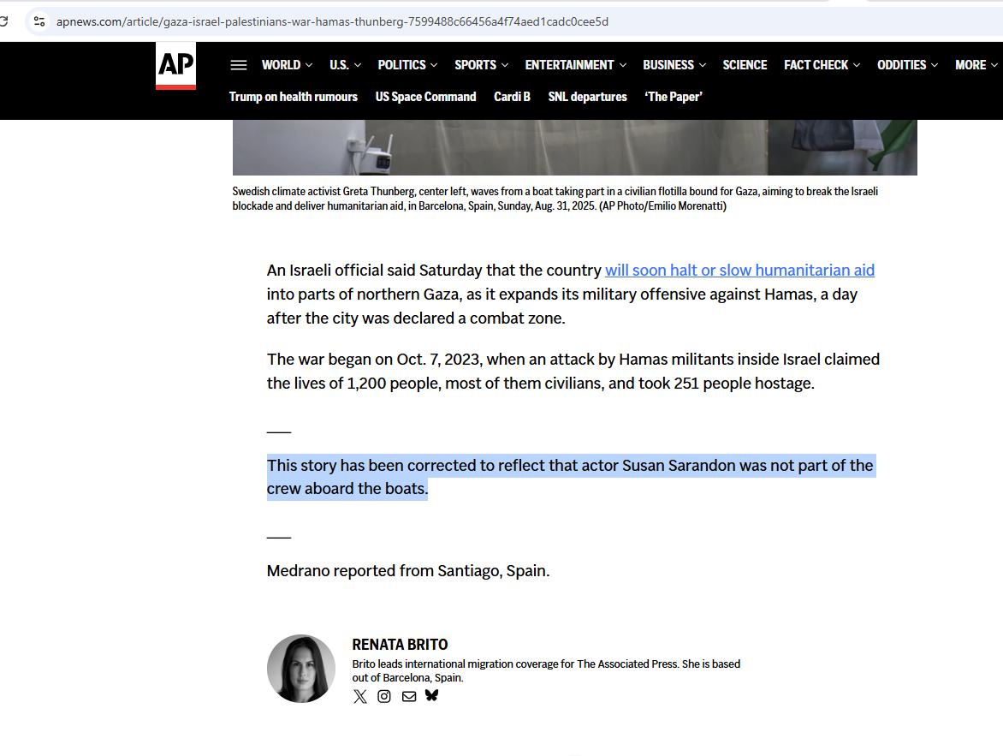Click Renata Brito's portrait photo
This screenshot has height=756, width=1003.
[300, 669]
